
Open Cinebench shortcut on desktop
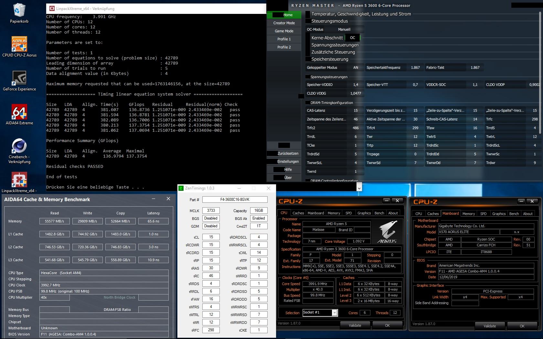click(x=19, y=151)
